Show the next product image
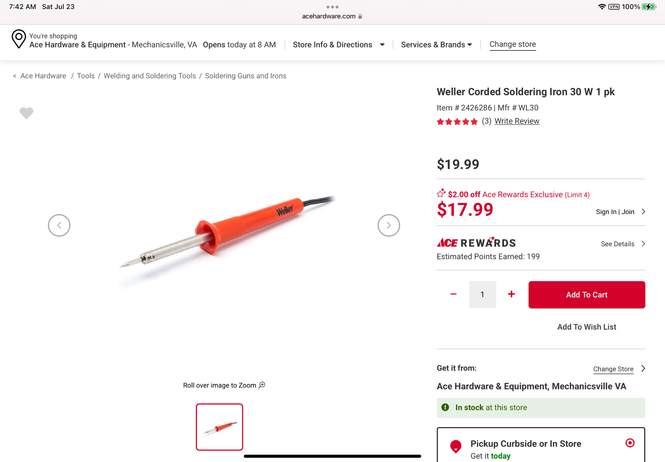The width and height of the screenshot is (665, 462). 388,225
